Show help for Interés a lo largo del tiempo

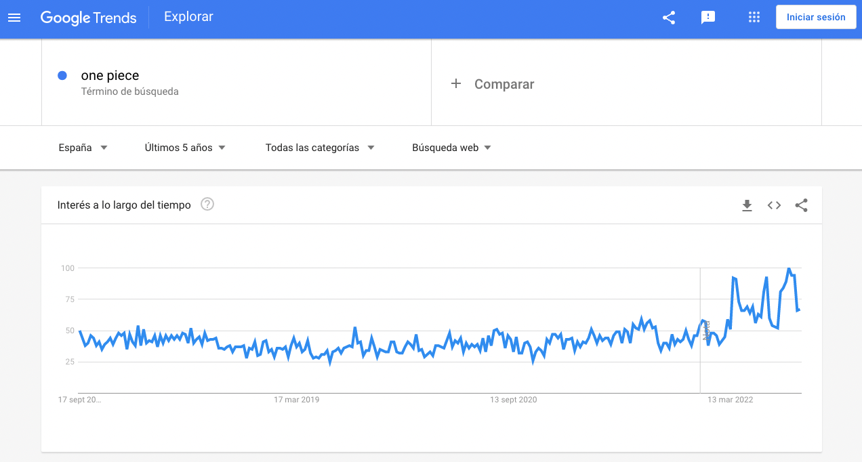[207, 204]
